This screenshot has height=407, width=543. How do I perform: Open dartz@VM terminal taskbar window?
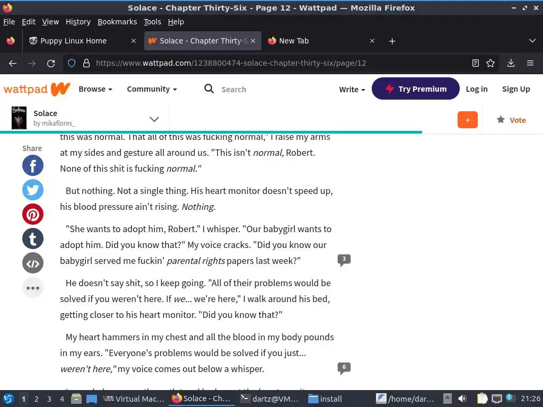click(270, 399)
